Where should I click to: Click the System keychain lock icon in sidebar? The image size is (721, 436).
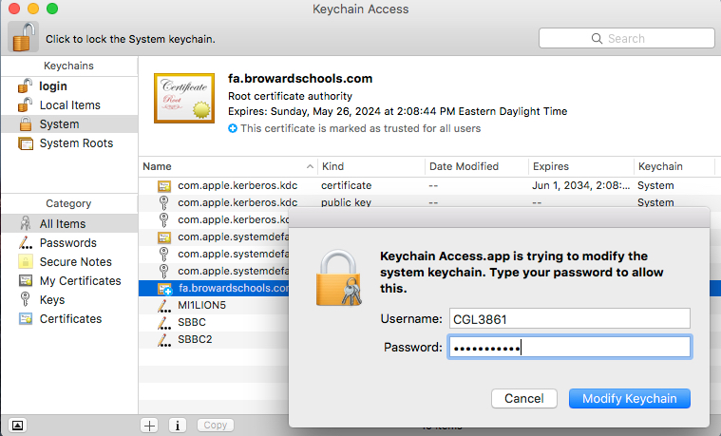click(x=26, y=124)
